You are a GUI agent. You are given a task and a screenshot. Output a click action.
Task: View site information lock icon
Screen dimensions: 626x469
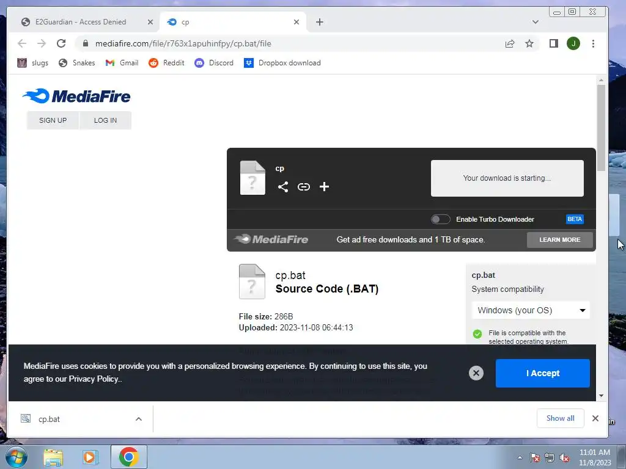(x=86, y=43)
